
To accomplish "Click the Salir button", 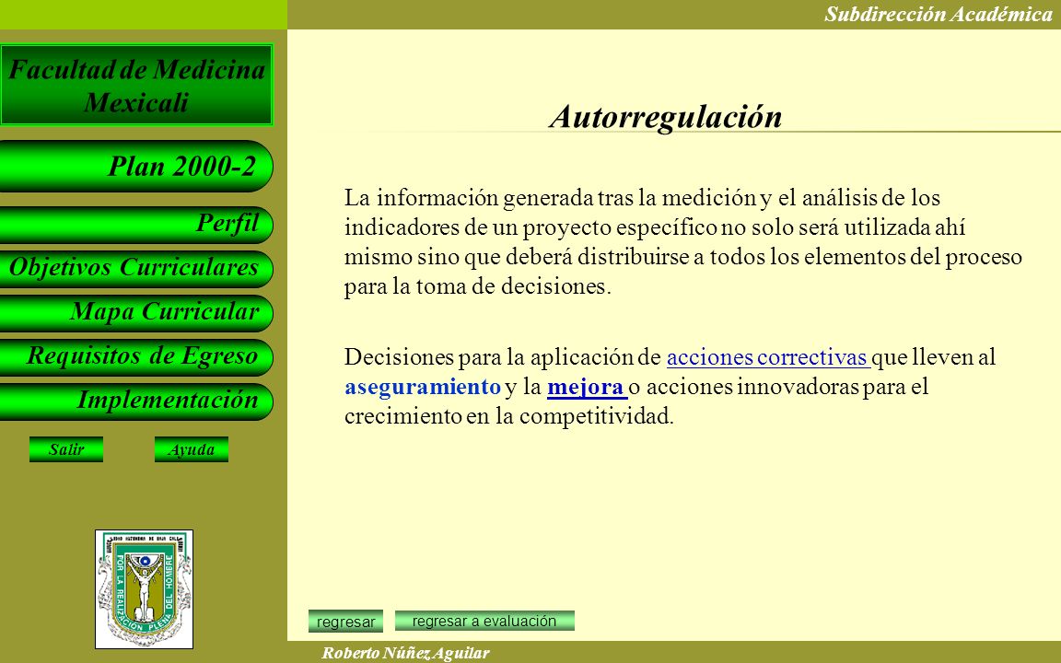I will [66, 449].
